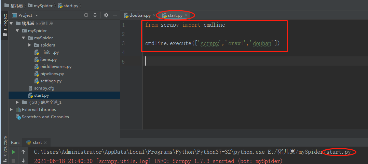Viewport: 368px width, 164px height.
Task: Click 猪儿崽 in breadcrumb bar
Action: point(14,5)
